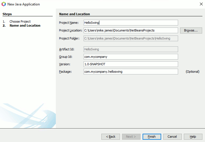This screenshot has height=142, width=205.
Task: Open the Browse... folder chooser
Action: pos(191,30)
